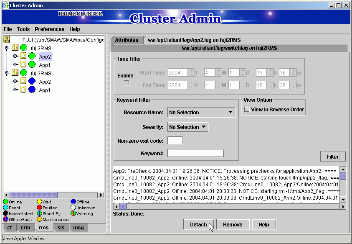The image size is (352, 244).
Task: Switch to the App2.log on fuji2RMS tab
Action: [x=194, y=40]
